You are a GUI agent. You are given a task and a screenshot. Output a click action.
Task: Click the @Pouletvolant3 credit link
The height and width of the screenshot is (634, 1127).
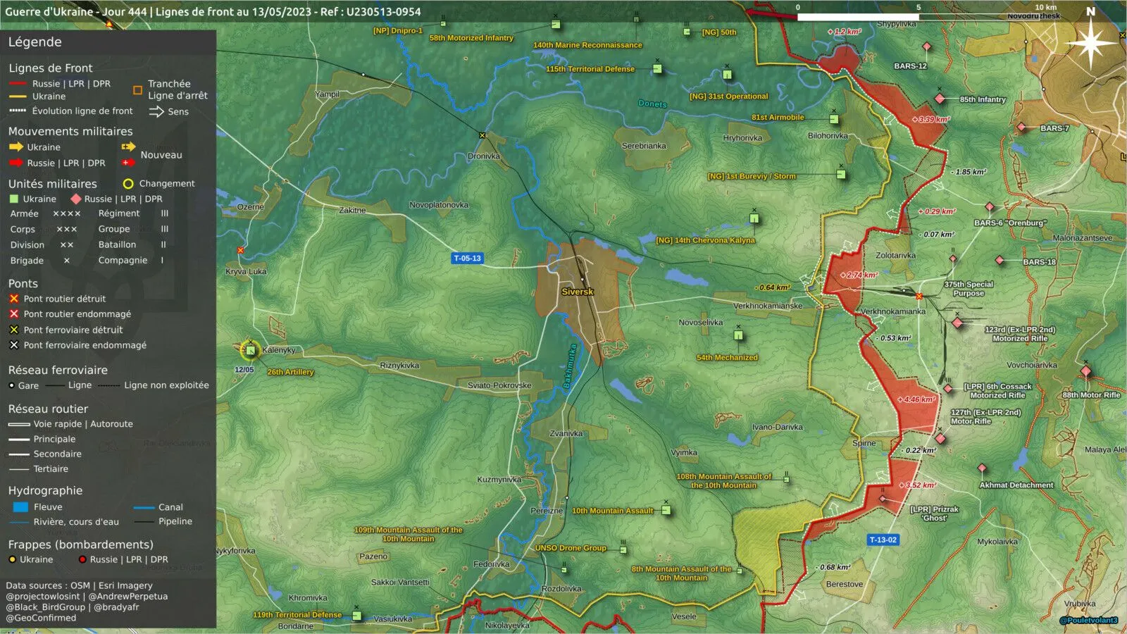(1088, 621)
